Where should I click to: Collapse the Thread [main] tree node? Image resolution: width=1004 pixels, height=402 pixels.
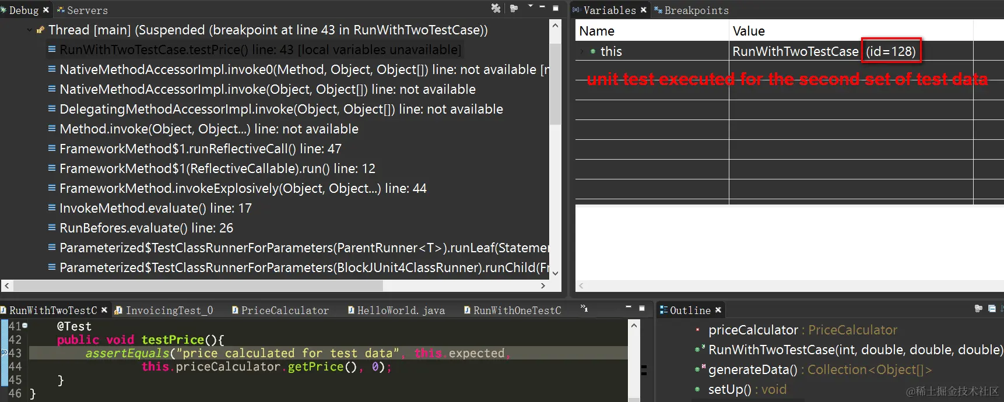pos(29,30)
